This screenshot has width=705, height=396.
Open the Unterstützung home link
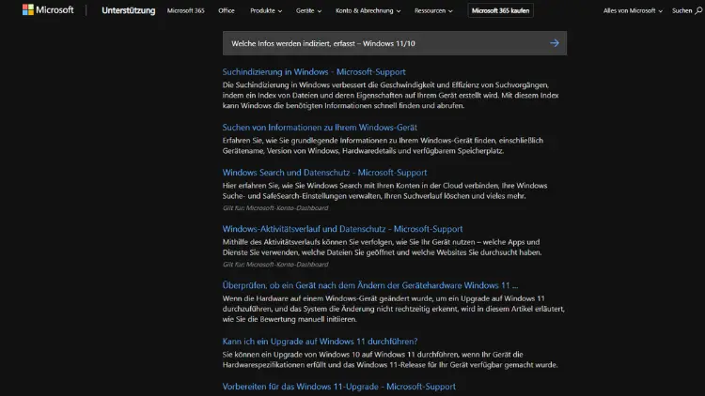coord(128,10)
